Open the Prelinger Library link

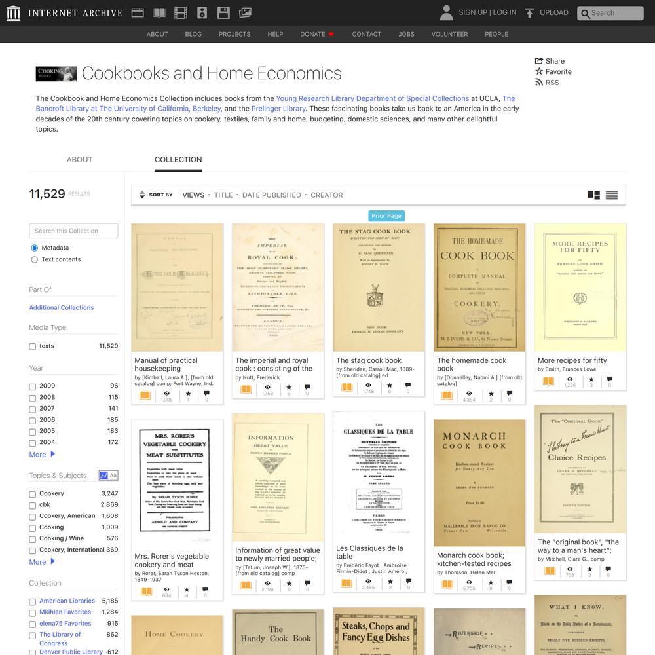pyautogui.click(x=278, y=109)
